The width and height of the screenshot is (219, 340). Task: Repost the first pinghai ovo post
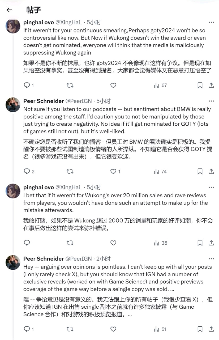click(x=70, y=85)
